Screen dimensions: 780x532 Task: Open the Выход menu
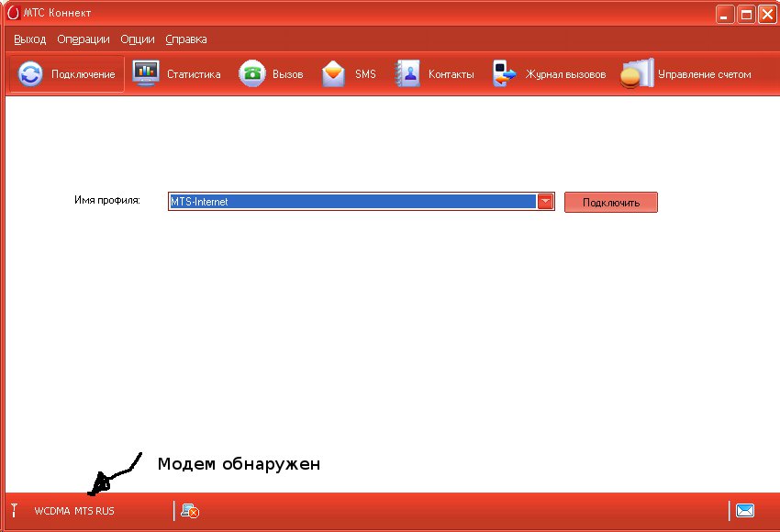pos(30,39)
